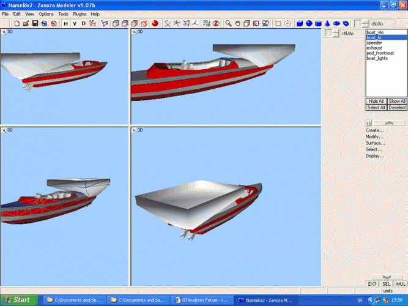Open the Options menu

tap(46, 13)
